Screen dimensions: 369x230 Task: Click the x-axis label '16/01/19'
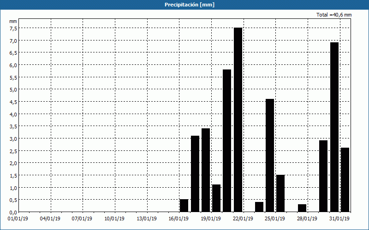point(179,219)
